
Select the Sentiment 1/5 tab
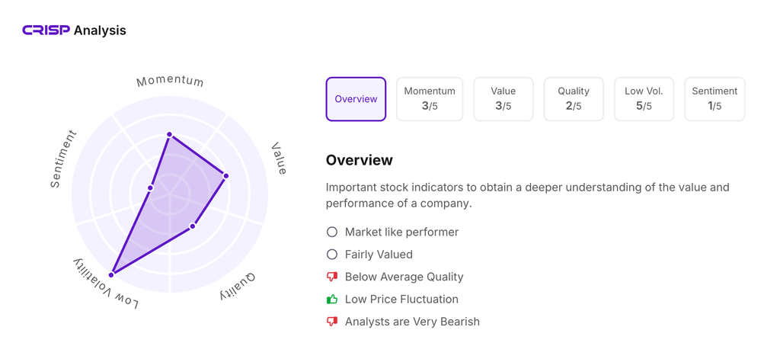point(714,99)
